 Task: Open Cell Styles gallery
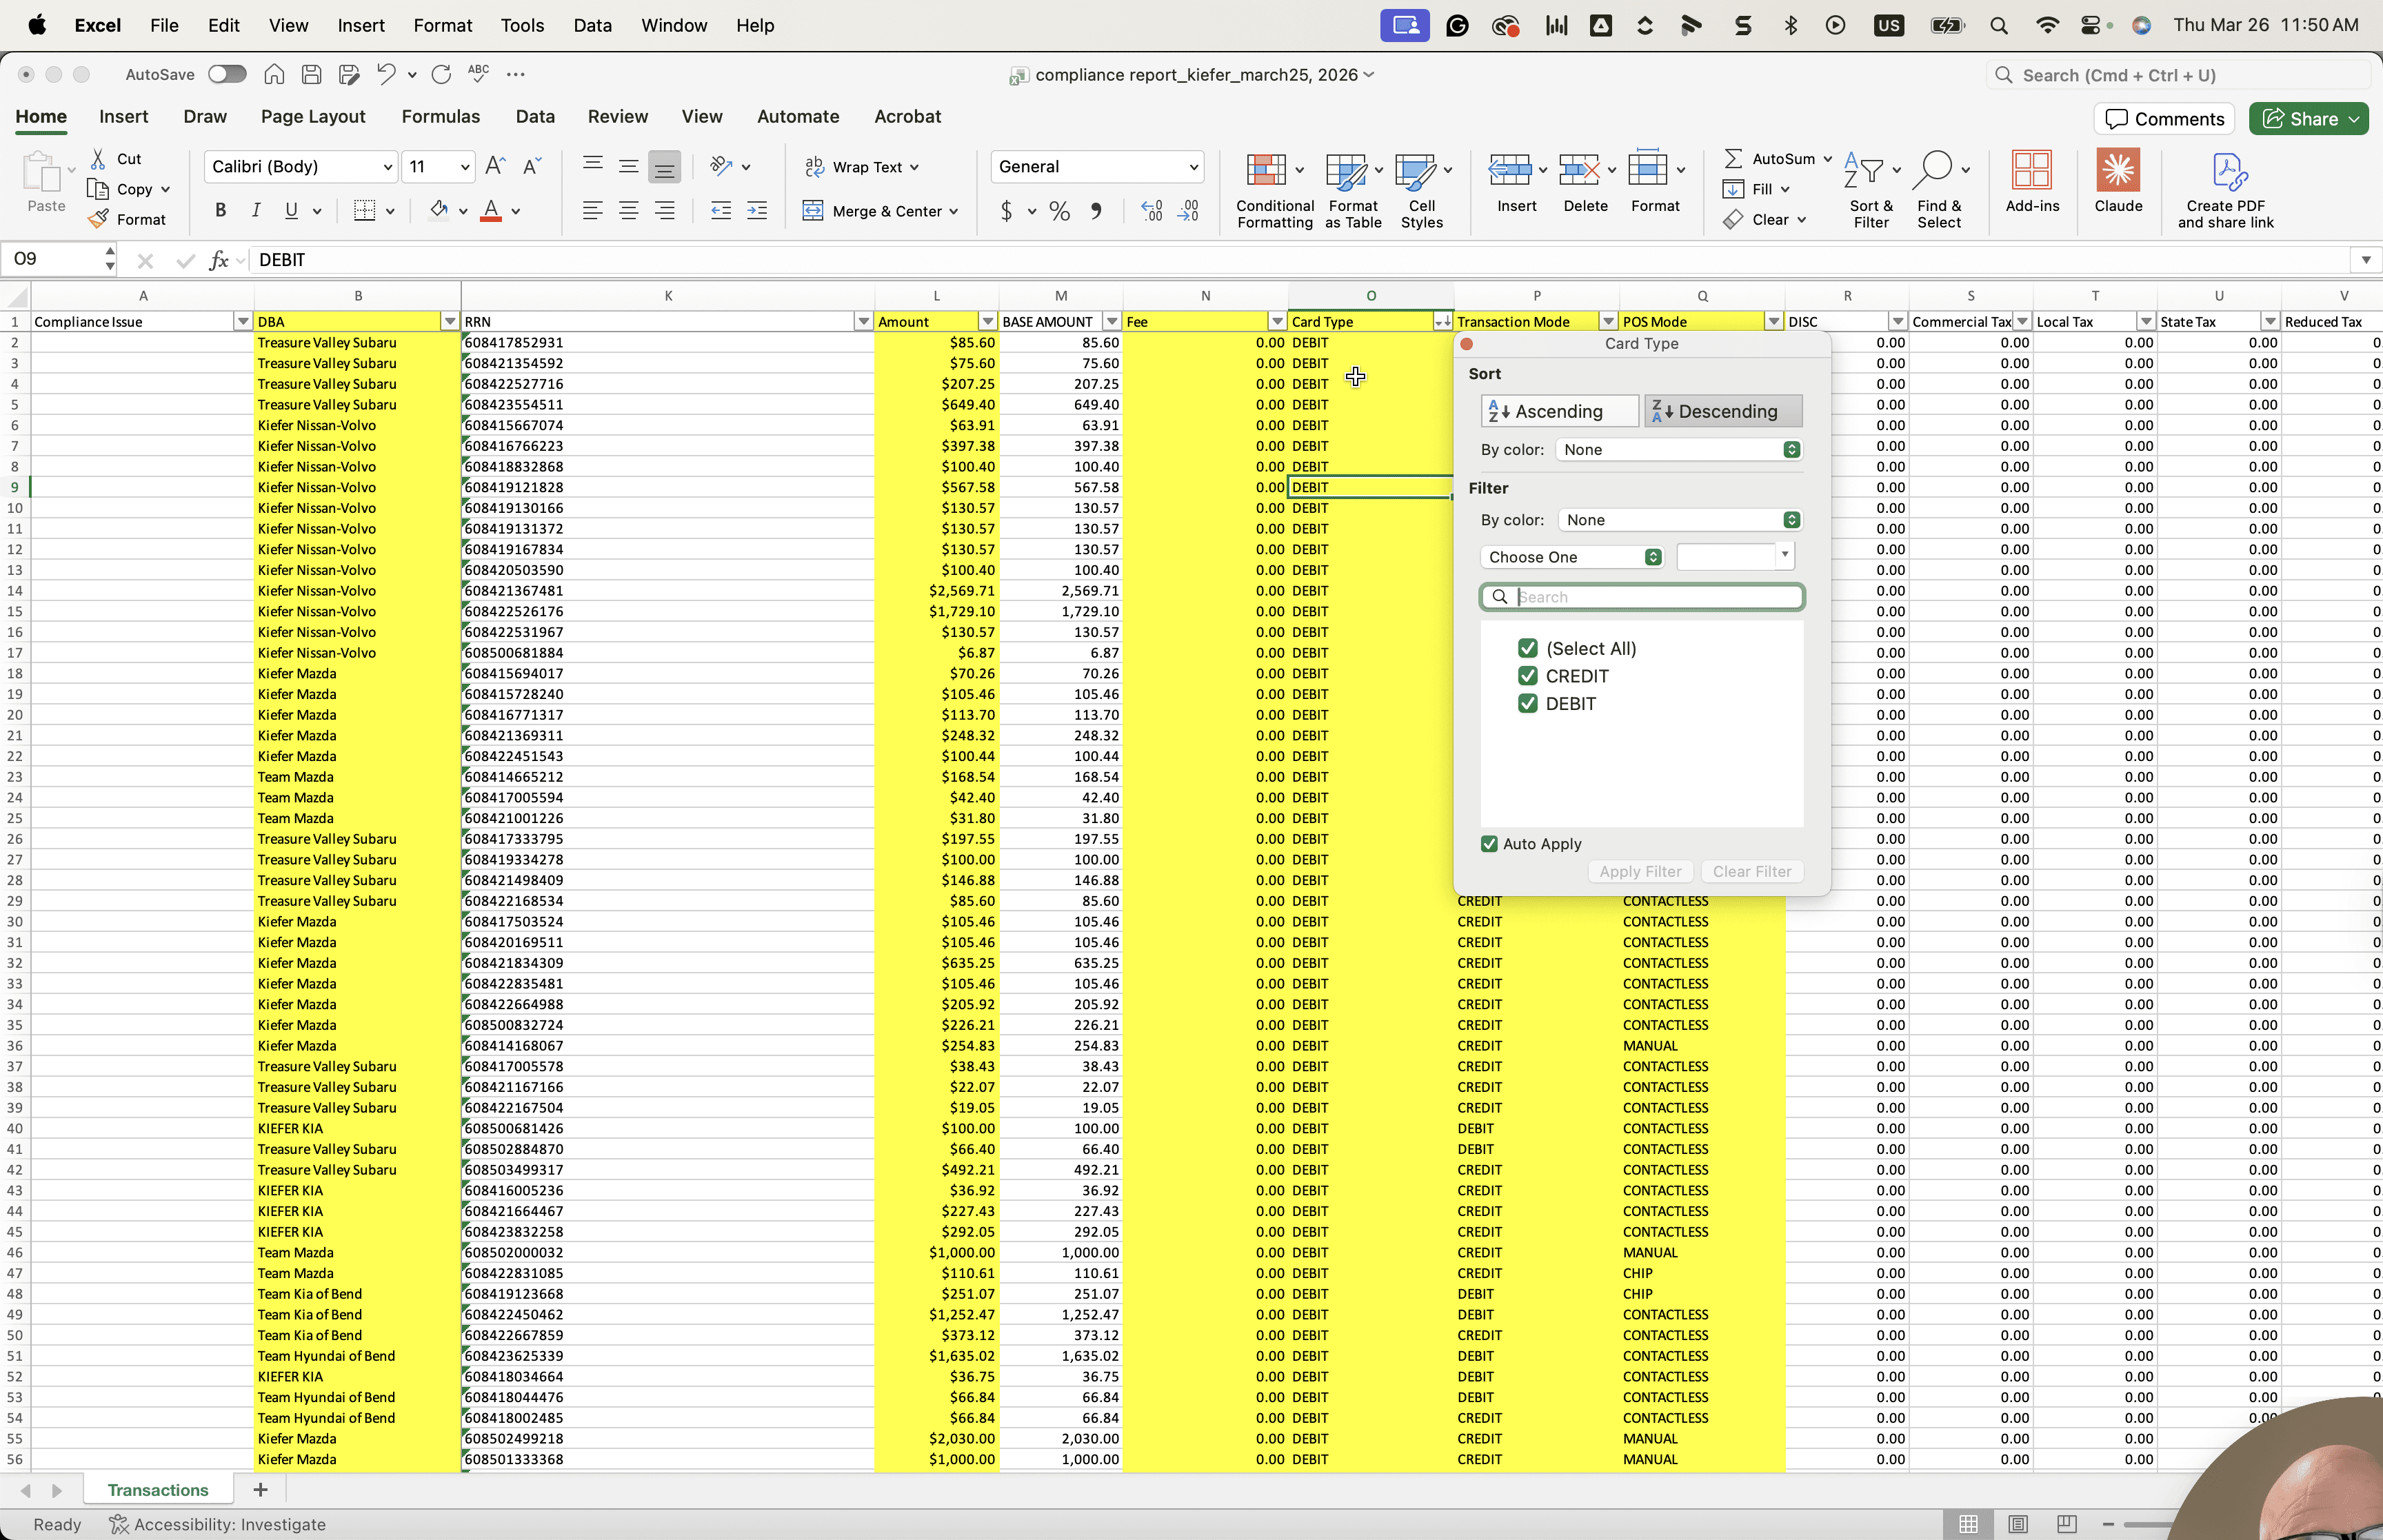[x=1421, y=190]
